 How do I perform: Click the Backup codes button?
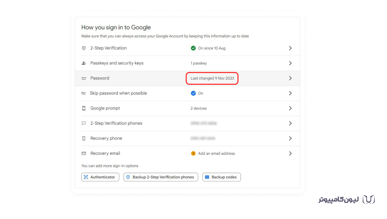click(x=222, y=177)
